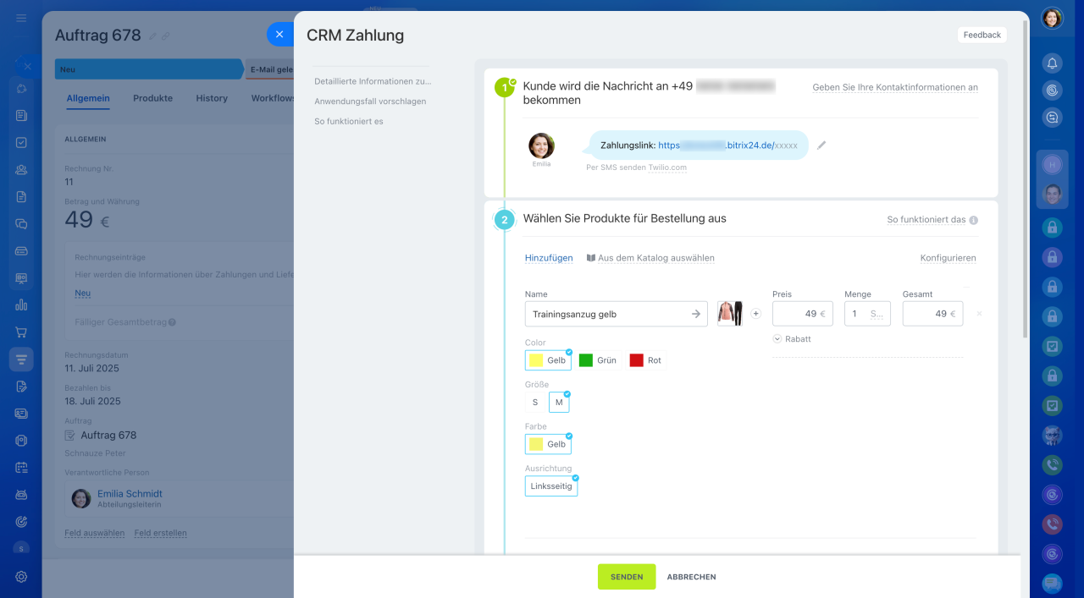Image resolution: width=1084 pixels, height=598 pixels.
Task: Open Feed icon in left sidebar
Action: pos(21,115)
